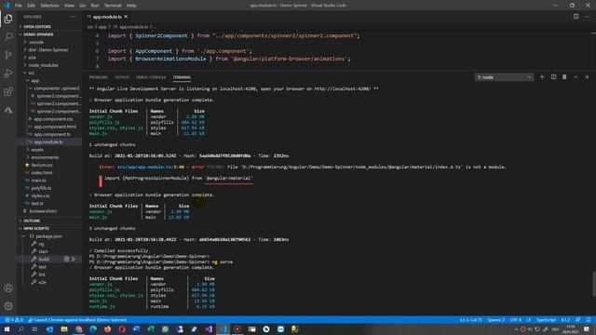Open Windows Action Center
The image size is (596, 335).
587,329
